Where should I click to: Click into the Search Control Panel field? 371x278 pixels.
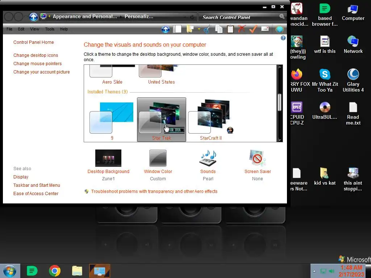point(239,17)
